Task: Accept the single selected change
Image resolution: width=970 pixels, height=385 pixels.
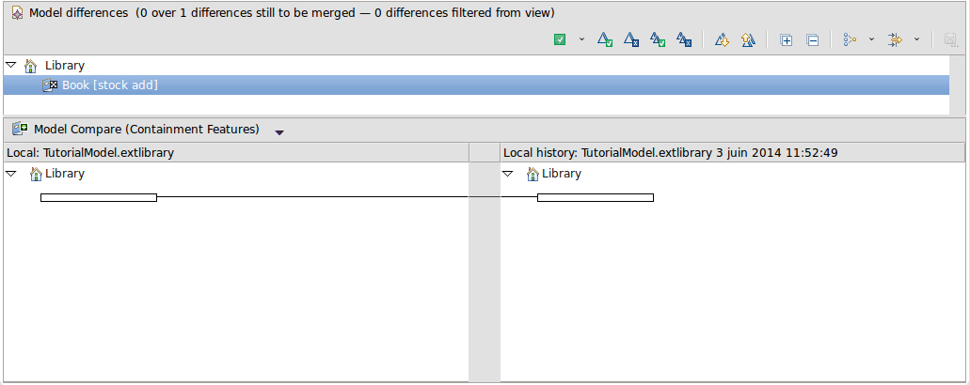Action: click(x=606, y=40)
